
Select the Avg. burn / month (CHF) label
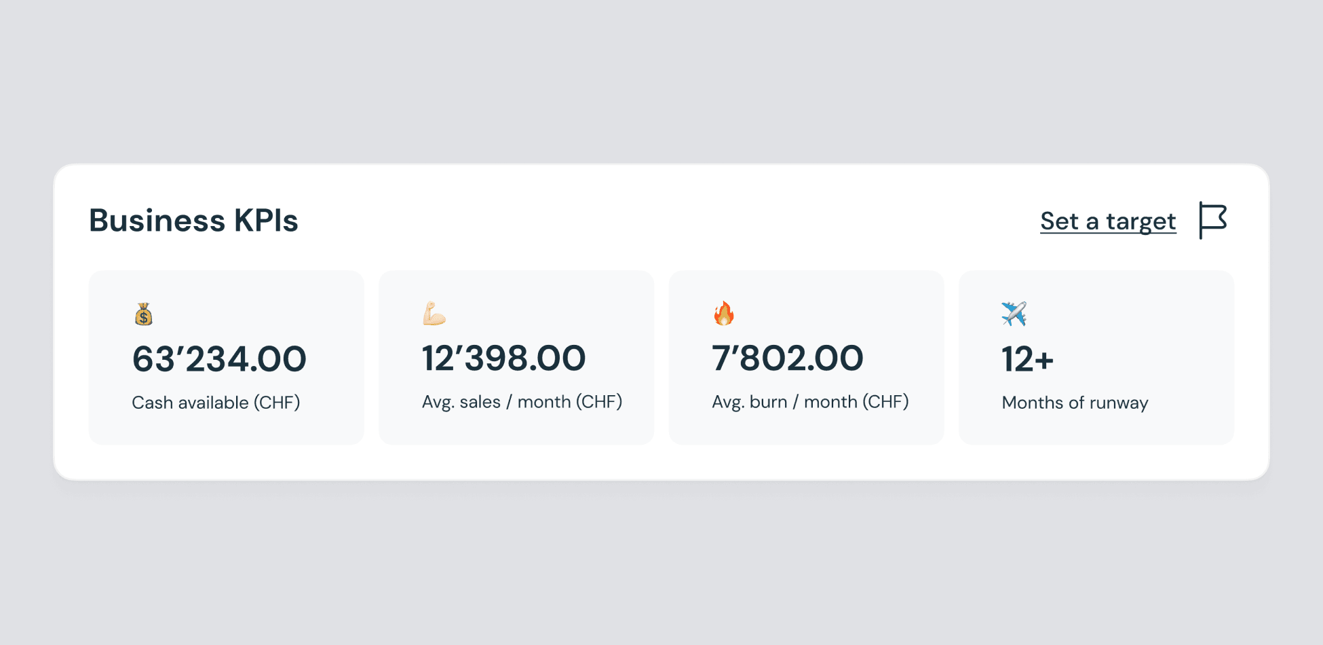click(810, 402)
